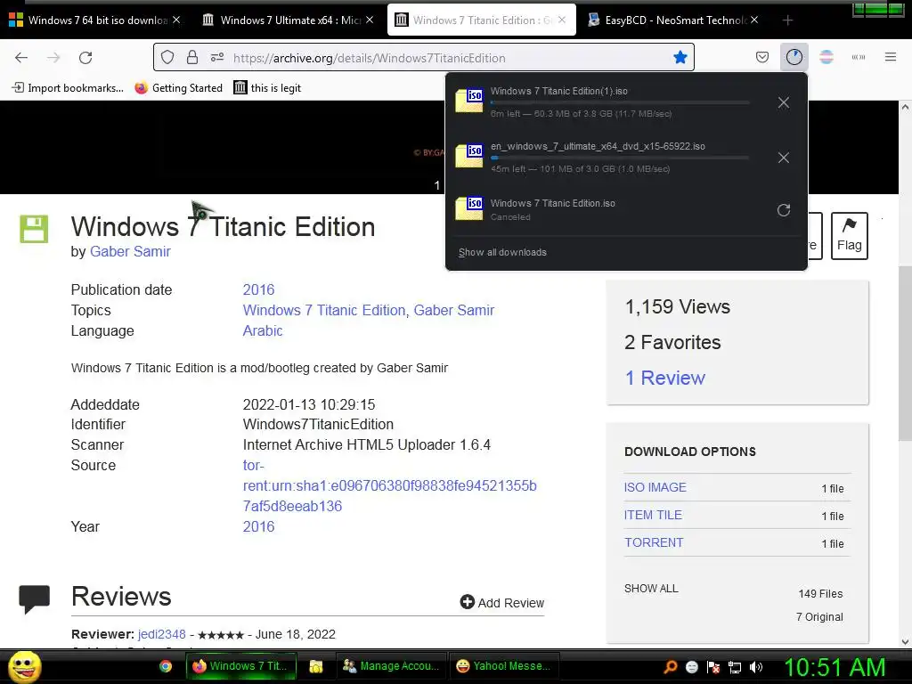Open the 1 Review link
Screen dimensions: 912x684
click(x=664, y=378)
